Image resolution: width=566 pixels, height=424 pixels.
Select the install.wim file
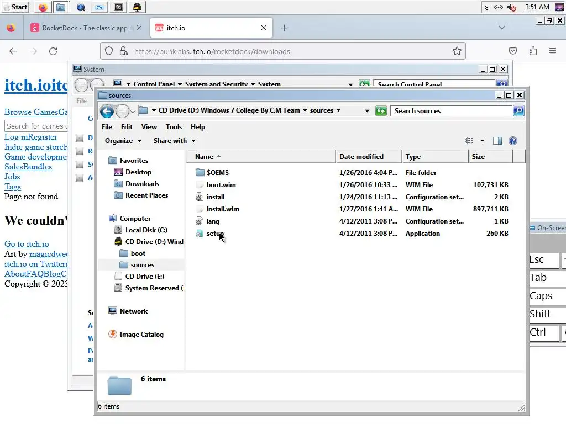click(223, 209)
